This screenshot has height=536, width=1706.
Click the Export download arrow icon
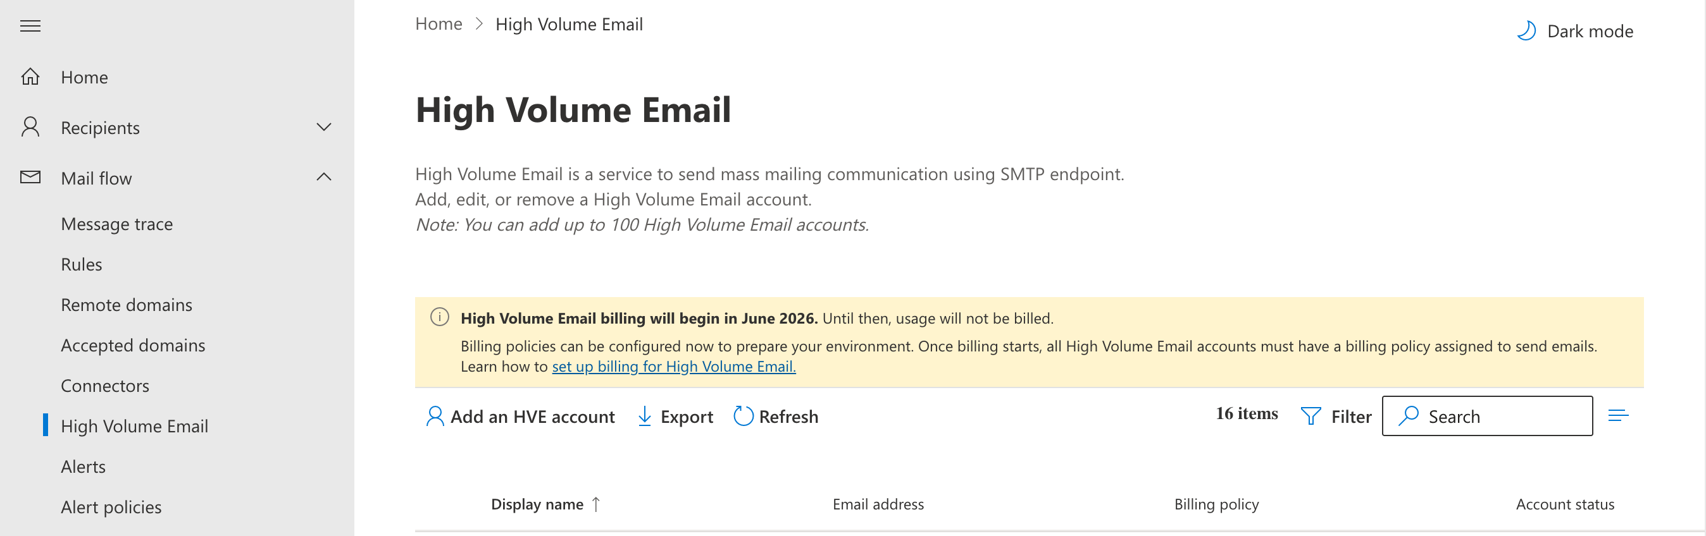click(x=644, y=417)
